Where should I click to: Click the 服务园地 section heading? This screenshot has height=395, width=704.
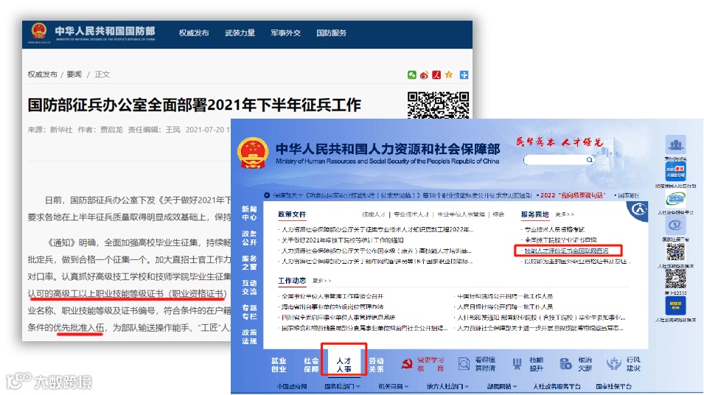(535, 214)
